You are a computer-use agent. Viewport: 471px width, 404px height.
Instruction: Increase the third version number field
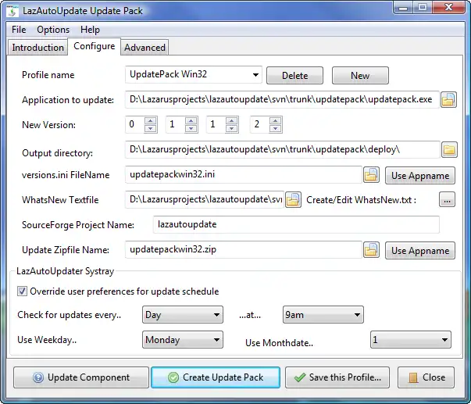coord(232,121)
